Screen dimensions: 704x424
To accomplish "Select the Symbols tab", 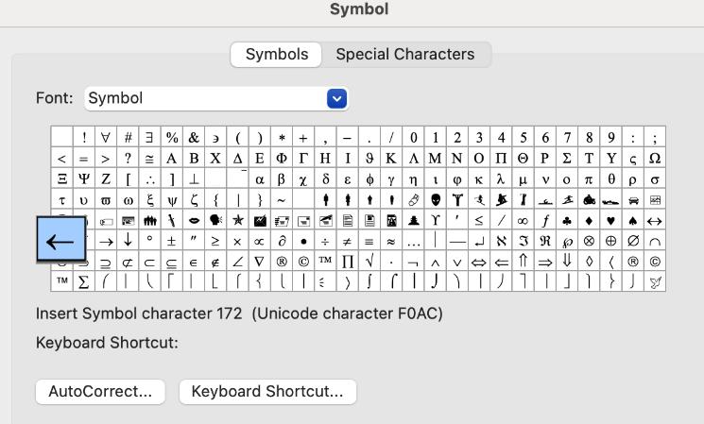I will 277,54.
